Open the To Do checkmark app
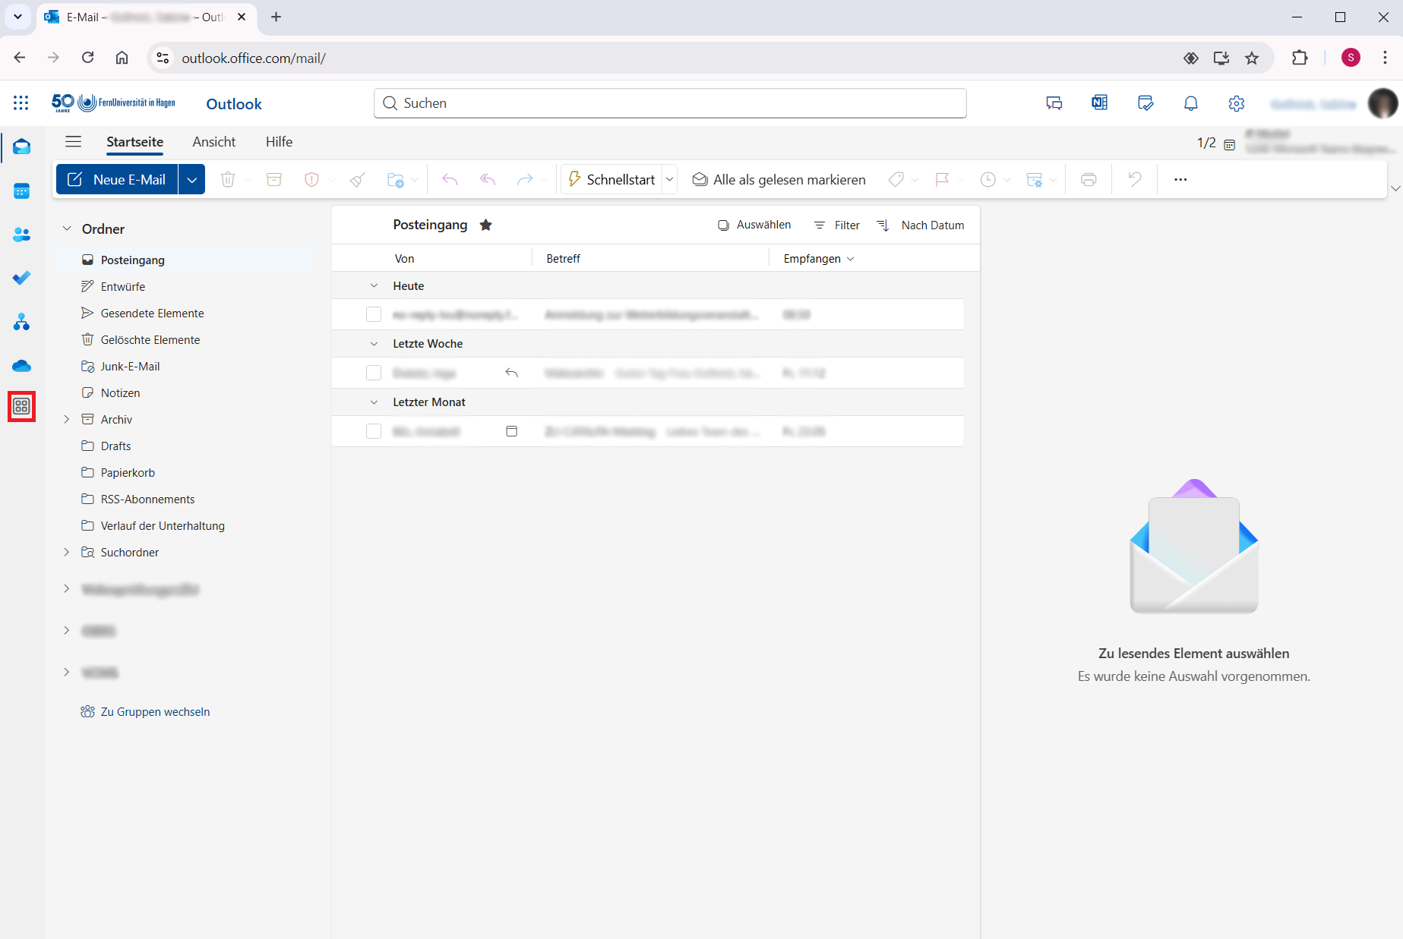 click(x=21, y=279)
